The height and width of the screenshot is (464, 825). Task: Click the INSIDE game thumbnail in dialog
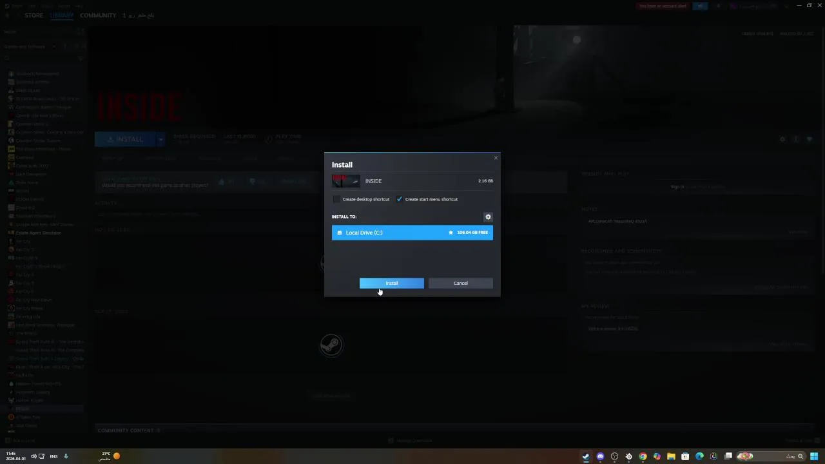(346, 181)
